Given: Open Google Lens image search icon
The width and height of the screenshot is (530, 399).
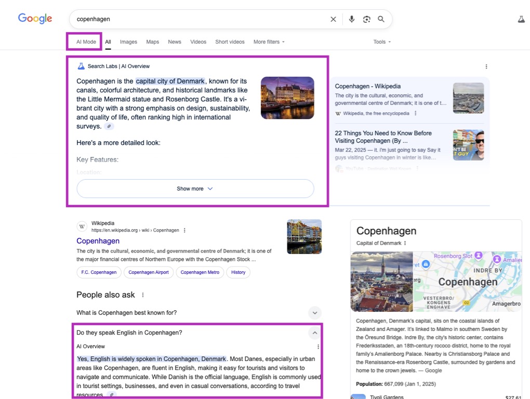Looking at the screenshot, I should click(367, 19).
